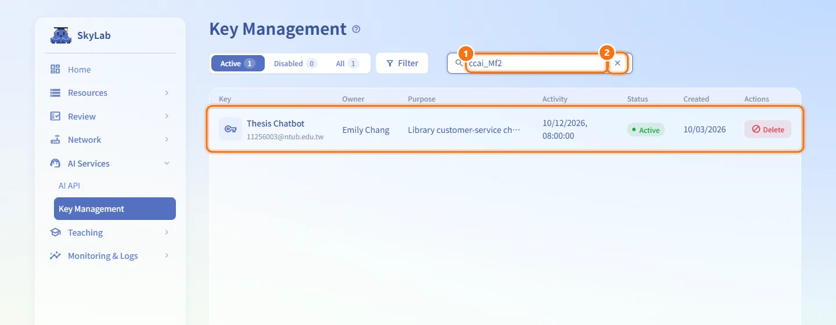836x325 pixels.
Task: Click the Purpose column header
Action: 421,99
